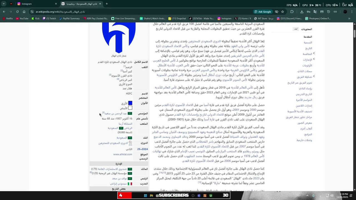Expand the الإنجازات section in contents
Viewport: 356px width, 200px height.
coord(314,59)
